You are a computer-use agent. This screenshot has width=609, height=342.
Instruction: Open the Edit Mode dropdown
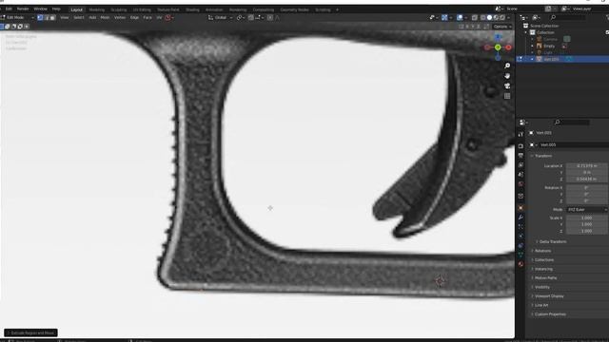click(x=18, y=17)
